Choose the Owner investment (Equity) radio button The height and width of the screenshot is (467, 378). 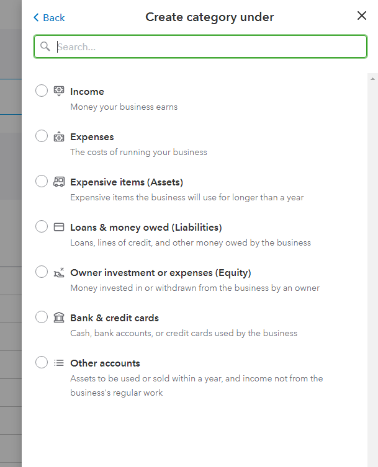click(42, 272)
